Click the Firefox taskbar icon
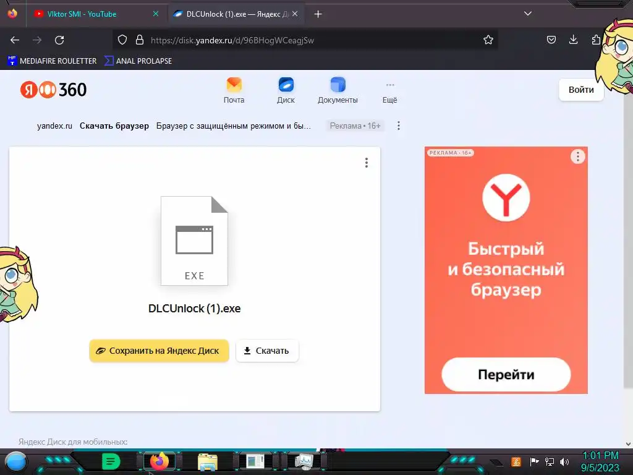Screen dimensions: 633x475 [x=159, y=461]
